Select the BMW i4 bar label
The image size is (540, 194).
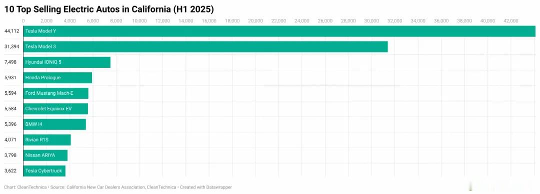pyautogui.click(x=33, y=124)
